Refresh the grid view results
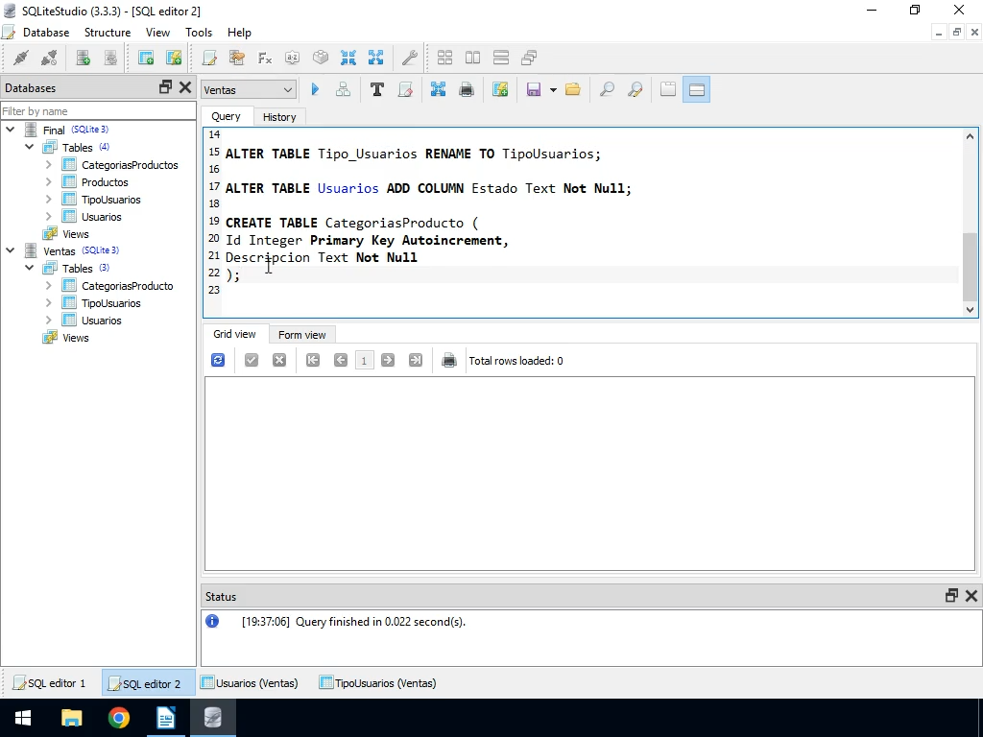This screenshot has height=737, width=983. point(218,360)
